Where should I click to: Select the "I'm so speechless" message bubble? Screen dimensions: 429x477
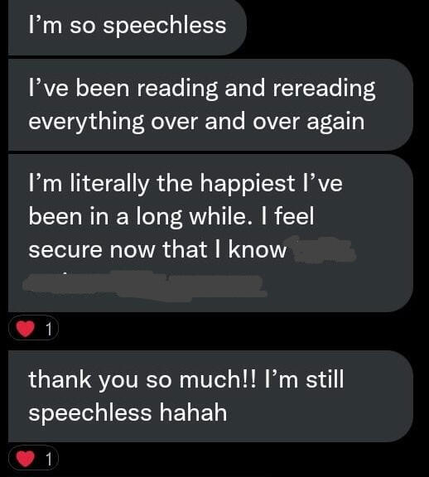click(127, 26)
